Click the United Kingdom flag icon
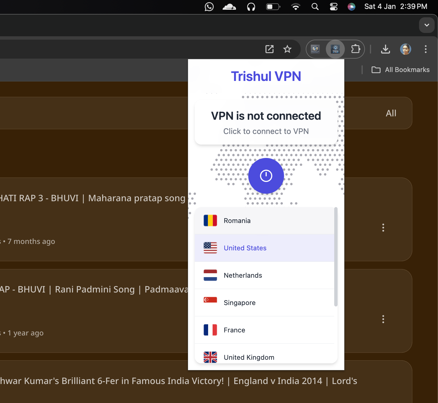The image size is (438, 403). point(210,357)
